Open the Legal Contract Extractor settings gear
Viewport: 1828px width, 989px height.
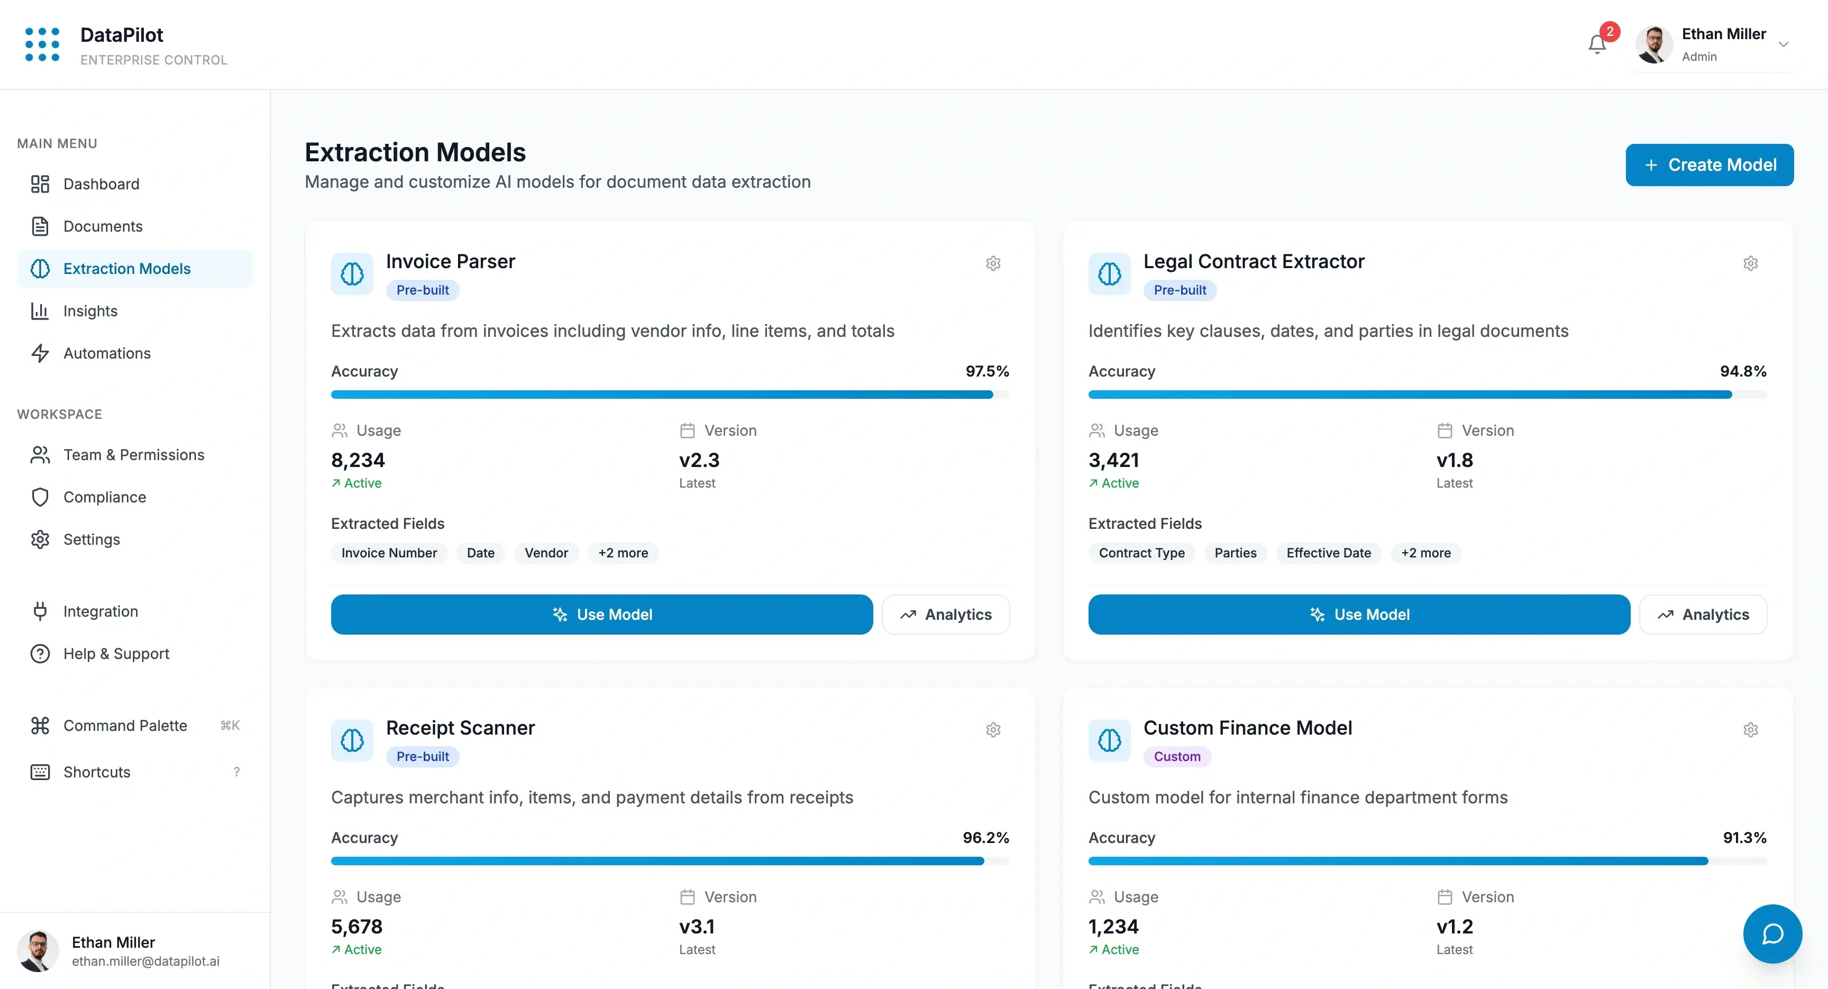tap(1751, 263)
